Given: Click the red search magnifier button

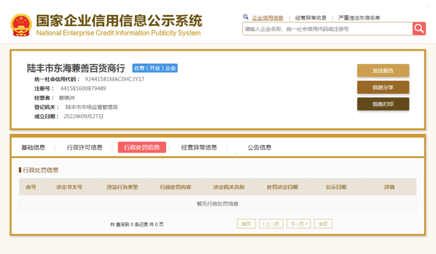Looking at the screenshot, I should tap(419, 29).
